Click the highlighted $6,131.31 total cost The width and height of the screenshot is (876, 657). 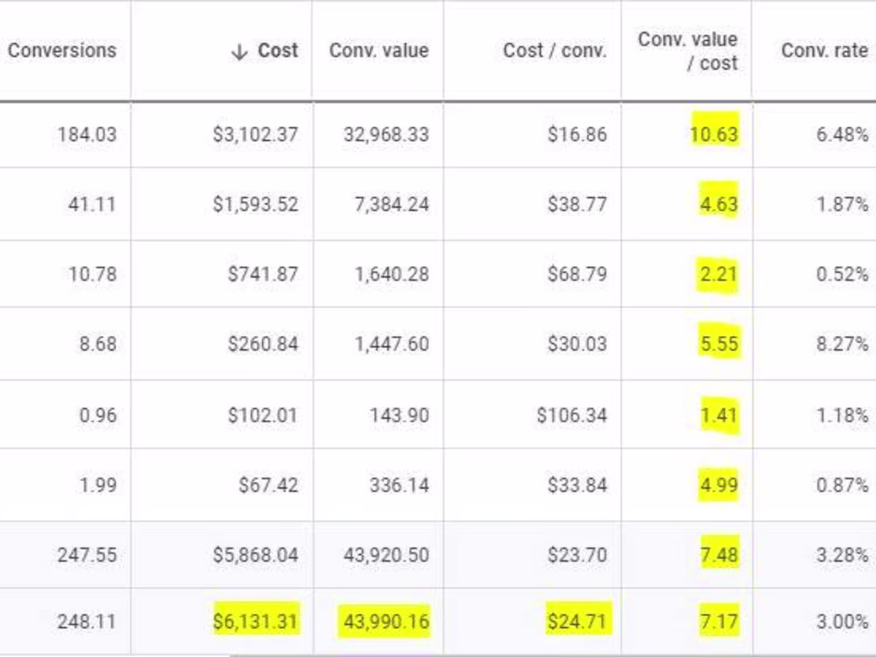tap(255, 621)
